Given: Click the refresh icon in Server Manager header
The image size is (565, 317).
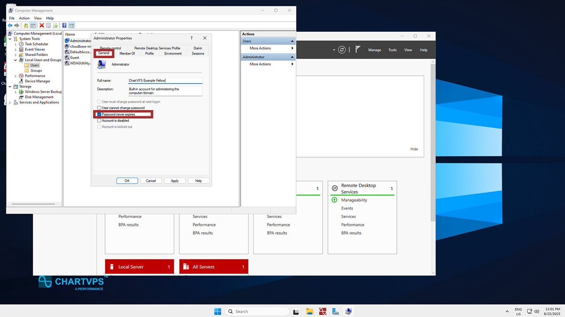Looking at the screenshot, I should (x=342, y=50).
